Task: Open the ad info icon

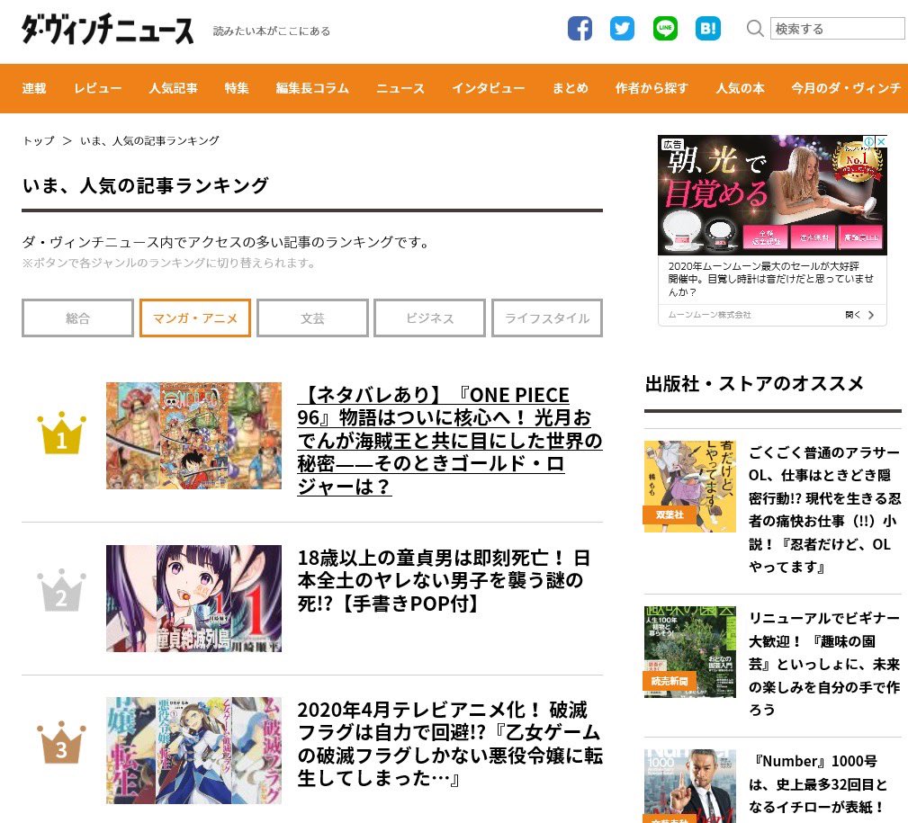Action: (869, 141)
